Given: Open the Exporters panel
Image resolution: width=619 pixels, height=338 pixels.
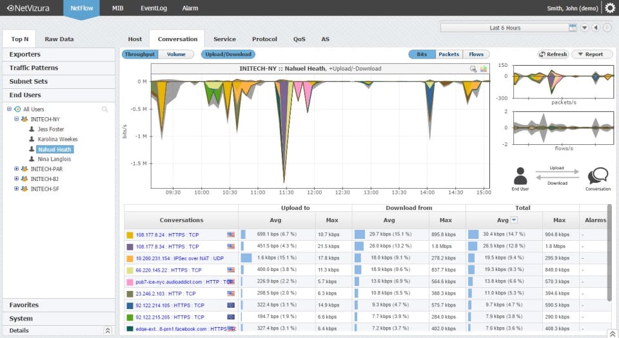Looking at the screenshot, I should click(59, 54).
